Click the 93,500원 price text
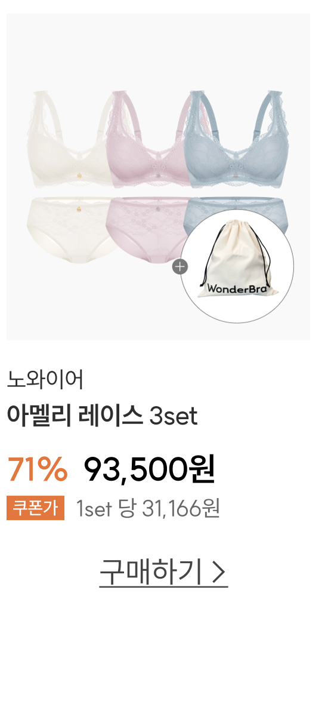The height and width of the screenshot is (713, 328). tap(150, 470)
